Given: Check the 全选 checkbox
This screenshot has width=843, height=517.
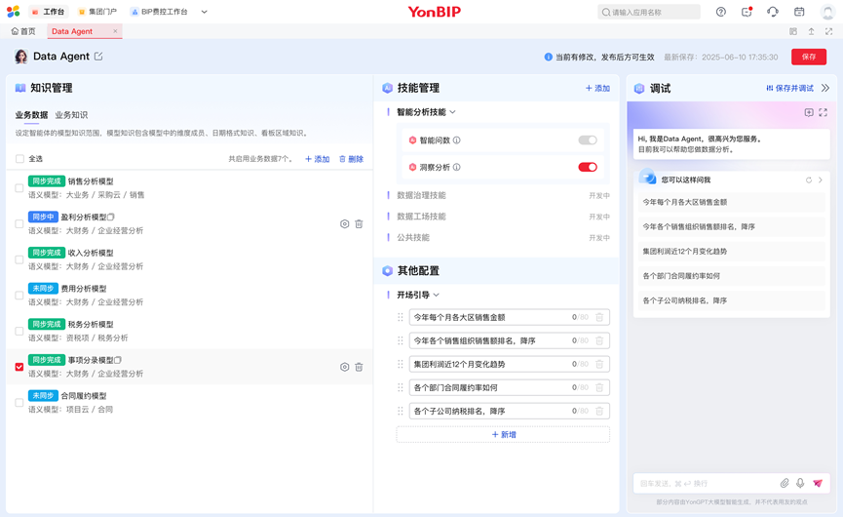Looking at the screenshot, I should [19, 159].
